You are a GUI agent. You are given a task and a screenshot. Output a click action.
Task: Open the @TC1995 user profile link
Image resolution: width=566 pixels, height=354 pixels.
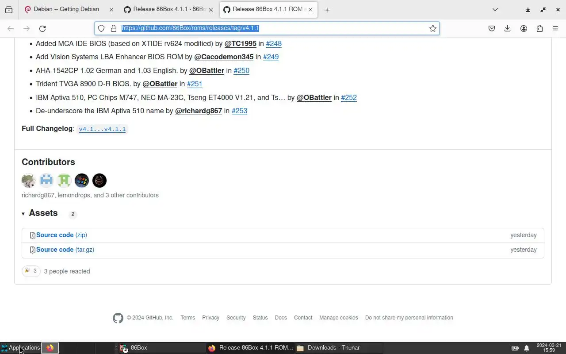(241, 43)
